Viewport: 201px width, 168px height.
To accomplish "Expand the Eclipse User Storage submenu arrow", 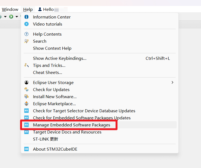I will [x=172, y=82].
